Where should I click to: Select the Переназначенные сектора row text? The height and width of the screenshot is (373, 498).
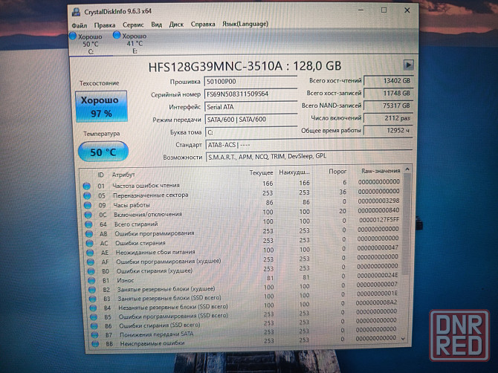[x=151, y=195]
